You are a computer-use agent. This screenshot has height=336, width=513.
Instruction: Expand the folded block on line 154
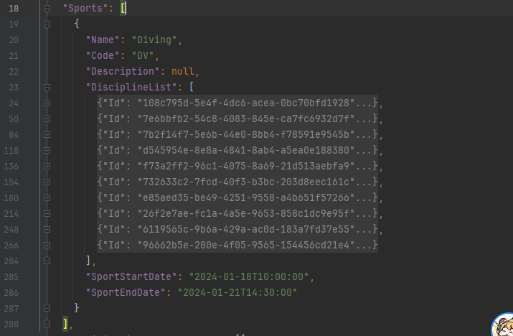[x=47, y=182]
